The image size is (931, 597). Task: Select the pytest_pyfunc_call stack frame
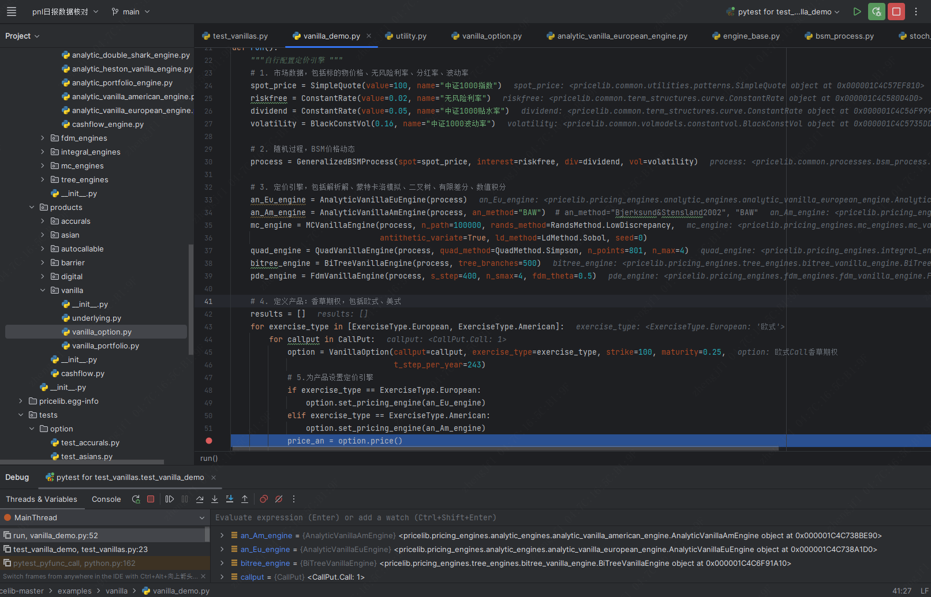tap(104, 563)
